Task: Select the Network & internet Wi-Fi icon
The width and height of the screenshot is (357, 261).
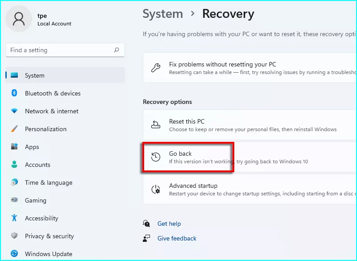Action: pyautogui.click(x=14, y=111)
